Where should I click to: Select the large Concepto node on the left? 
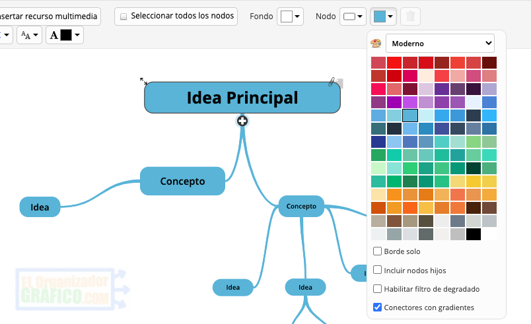(x=183, y=181)
